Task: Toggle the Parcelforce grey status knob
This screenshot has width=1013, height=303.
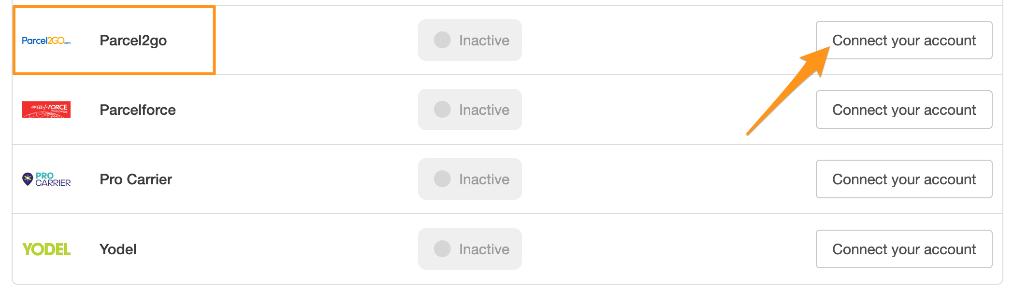Action: coord(442,110)
